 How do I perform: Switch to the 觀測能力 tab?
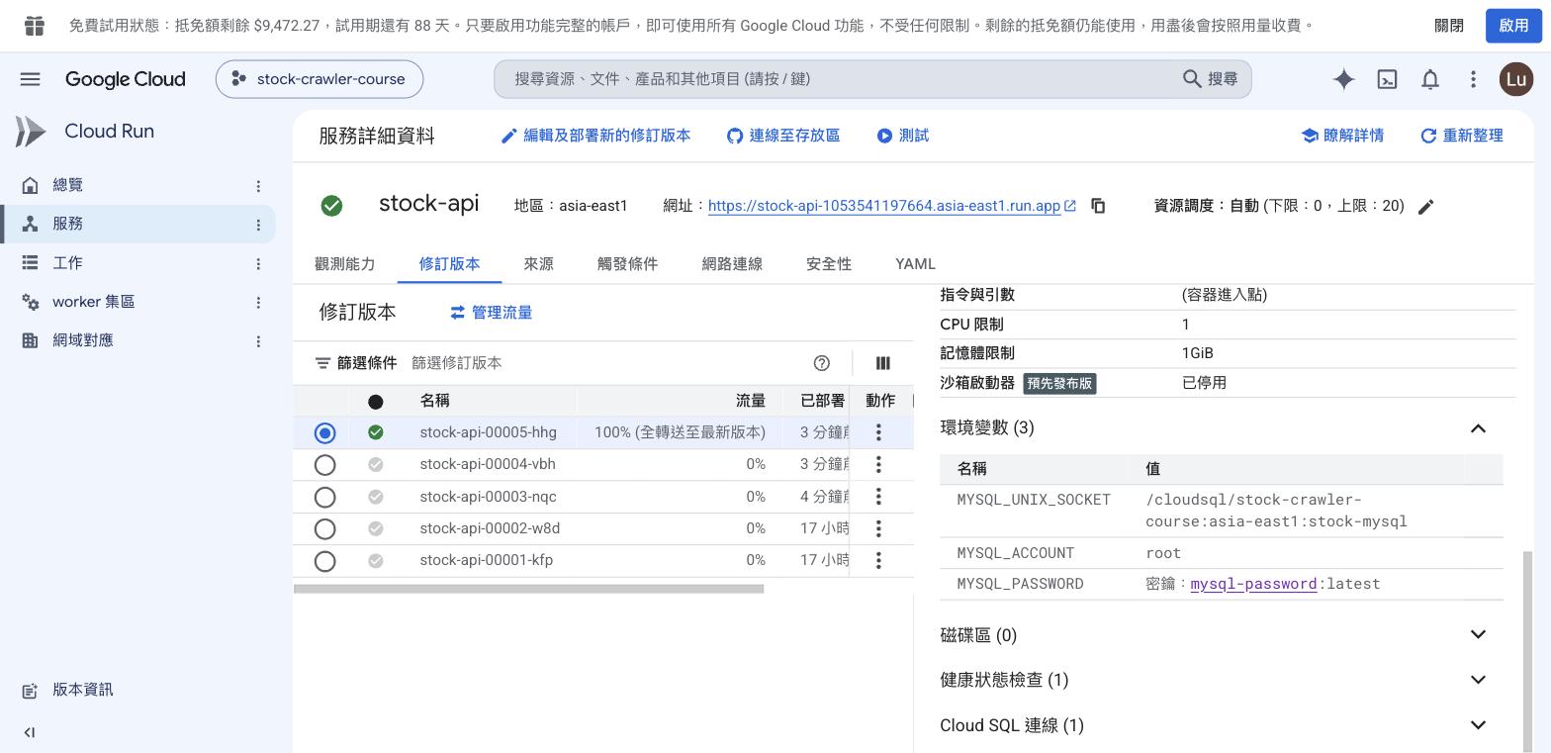345,264
